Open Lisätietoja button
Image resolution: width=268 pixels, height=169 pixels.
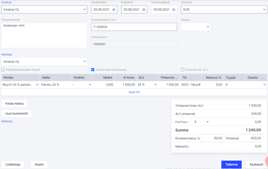[x=13, y=164]
